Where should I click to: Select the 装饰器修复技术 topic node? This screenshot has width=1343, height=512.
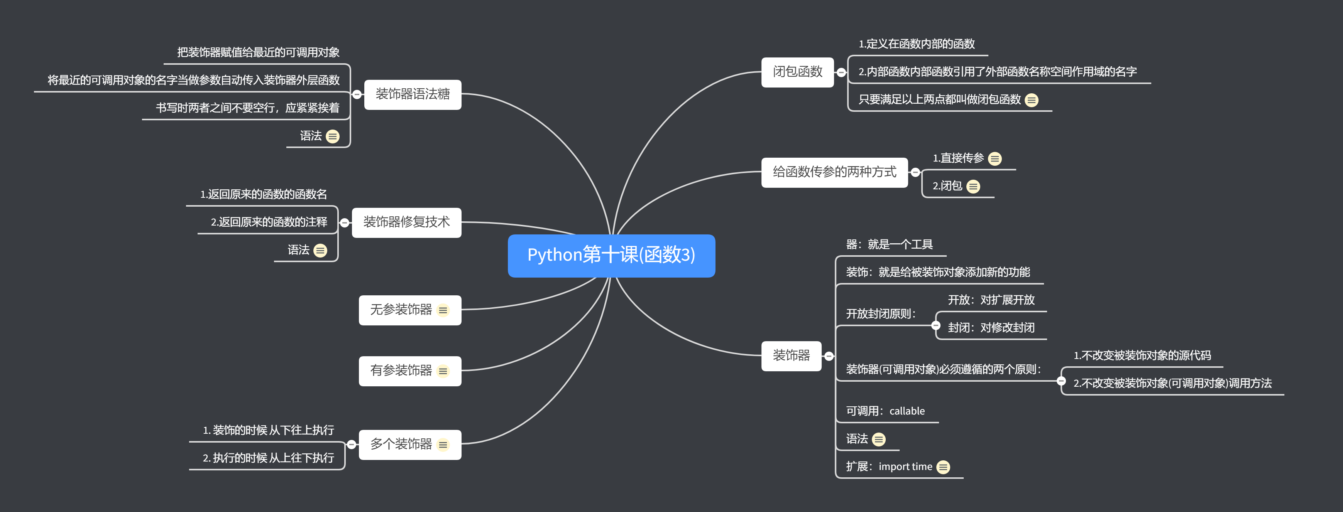[406, 222]
